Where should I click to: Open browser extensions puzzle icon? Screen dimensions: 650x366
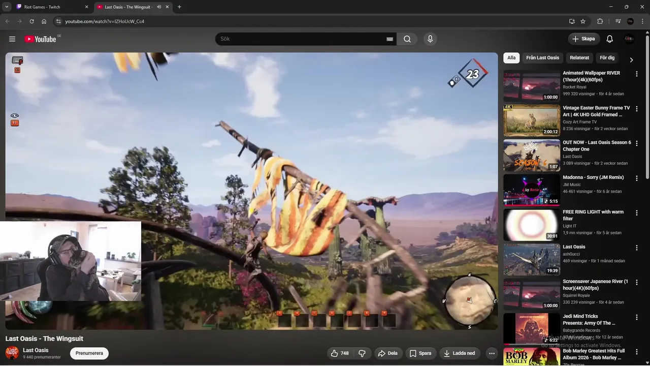pyautogui.click(x=600, y=21)
